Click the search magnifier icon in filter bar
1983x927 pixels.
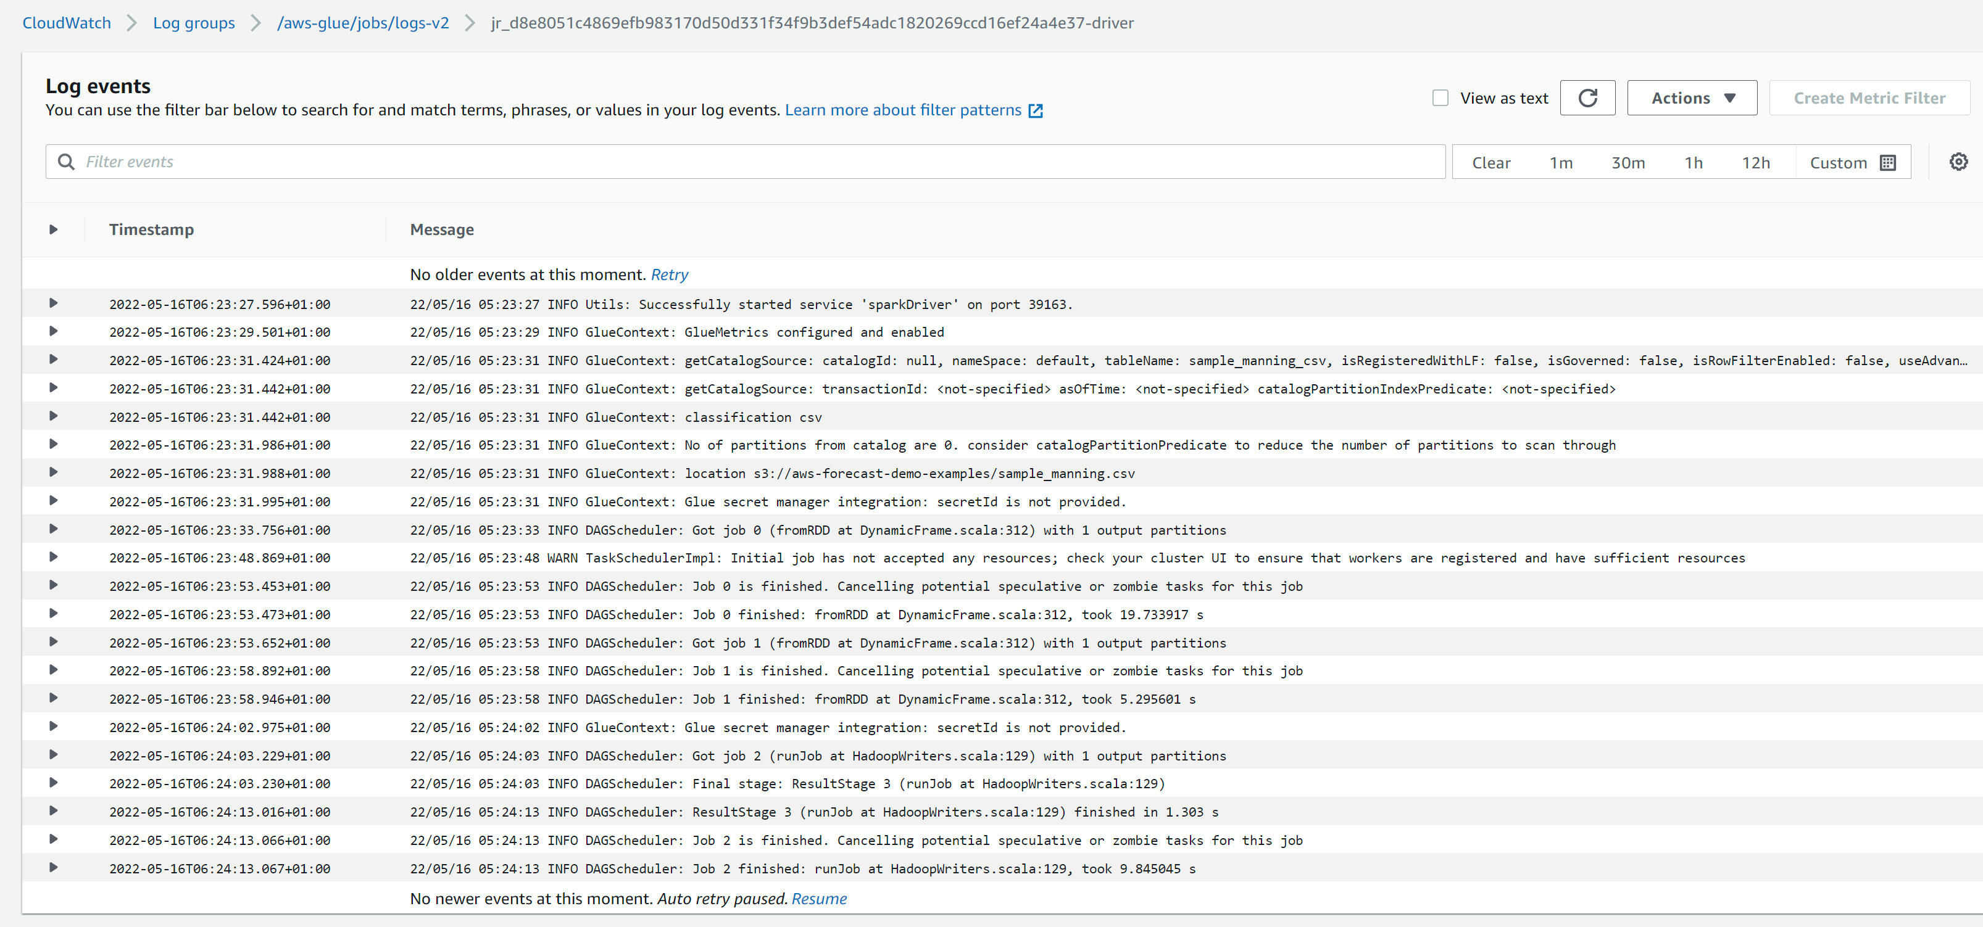(x=66, y=162)
